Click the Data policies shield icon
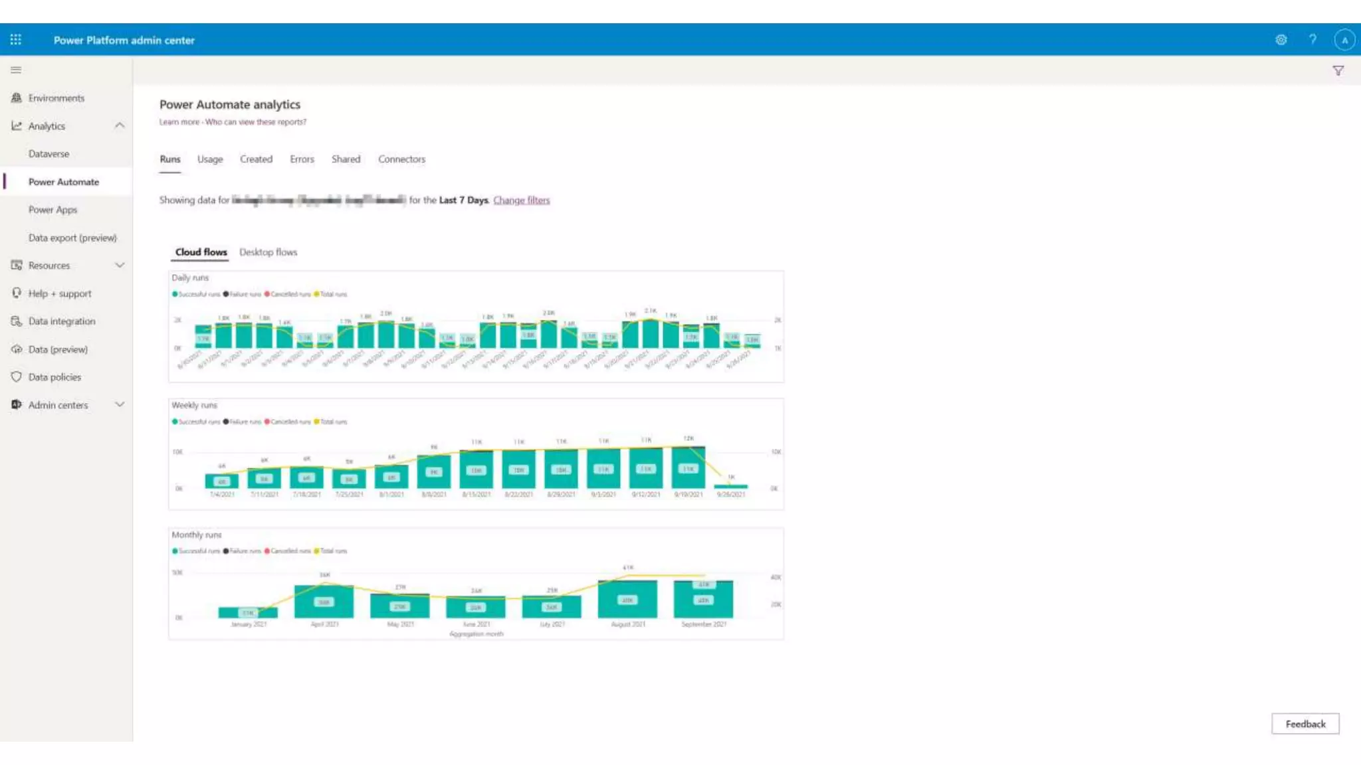Image resolution: width=1361 pixels, height=765 pixels. click(17, 377)
